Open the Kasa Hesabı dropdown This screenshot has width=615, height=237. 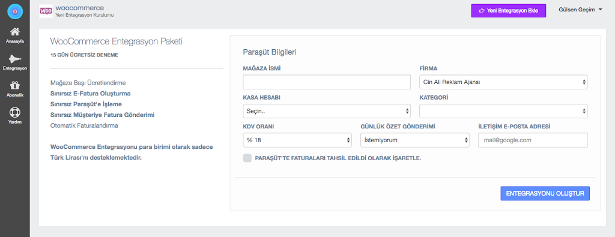point(327,111)
